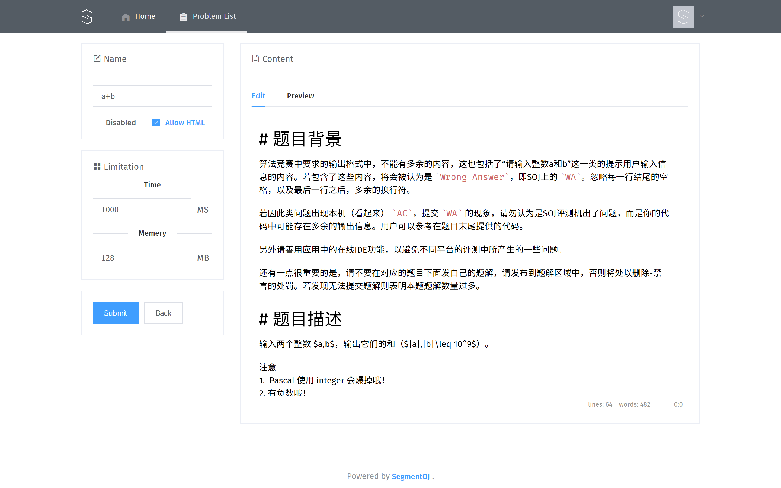Image resolution: width=781 pixels, height=488 pixels.
Task: Switch to the Preview tab
Action: pyautogui.click(x=300, y=96)
